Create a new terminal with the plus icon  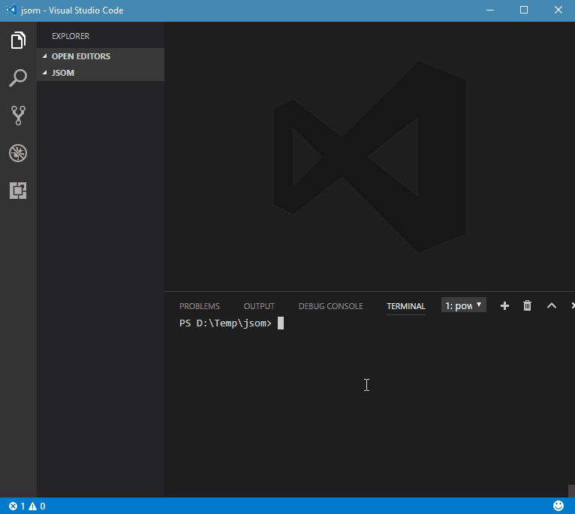click(504, 305)
